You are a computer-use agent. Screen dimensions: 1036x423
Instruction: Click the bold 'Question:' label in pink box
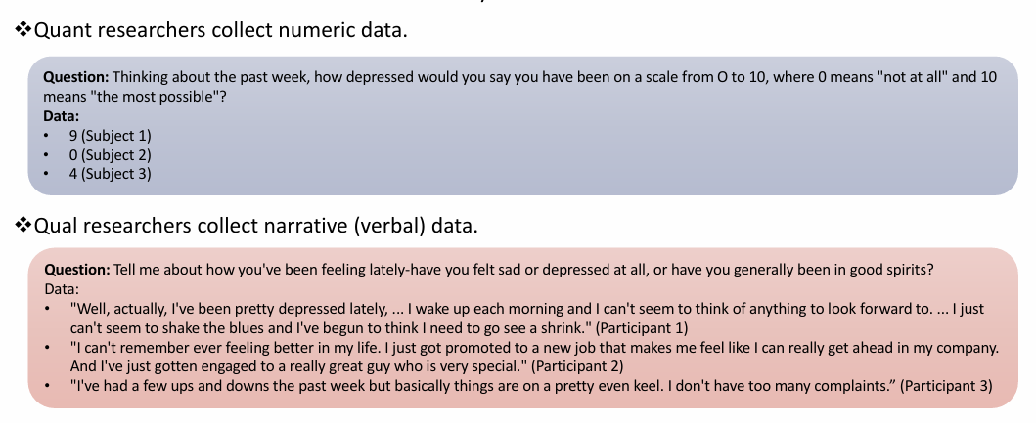click(78, 270)
